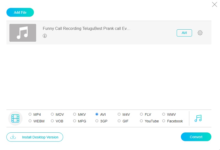The width and height of the screenshot is (220, 150).
Task: Choose the YouTube format preset
Action: [x=141, y=121]
